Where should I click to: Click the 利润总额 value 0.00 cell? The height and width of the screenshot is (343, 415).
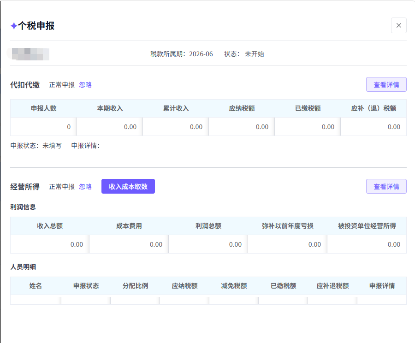208,244
